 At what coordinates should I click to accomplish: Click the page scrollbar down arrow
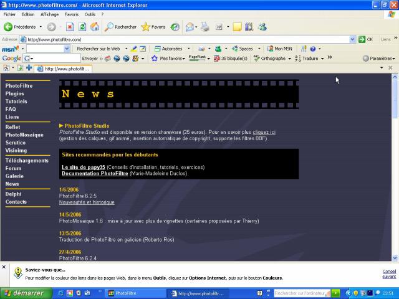395,258
